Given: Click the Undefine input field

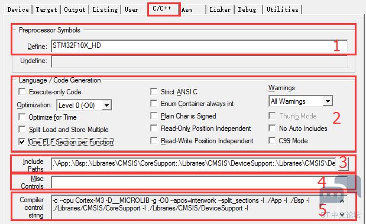Looking at the screenshot, I should (x=199, y=62).
